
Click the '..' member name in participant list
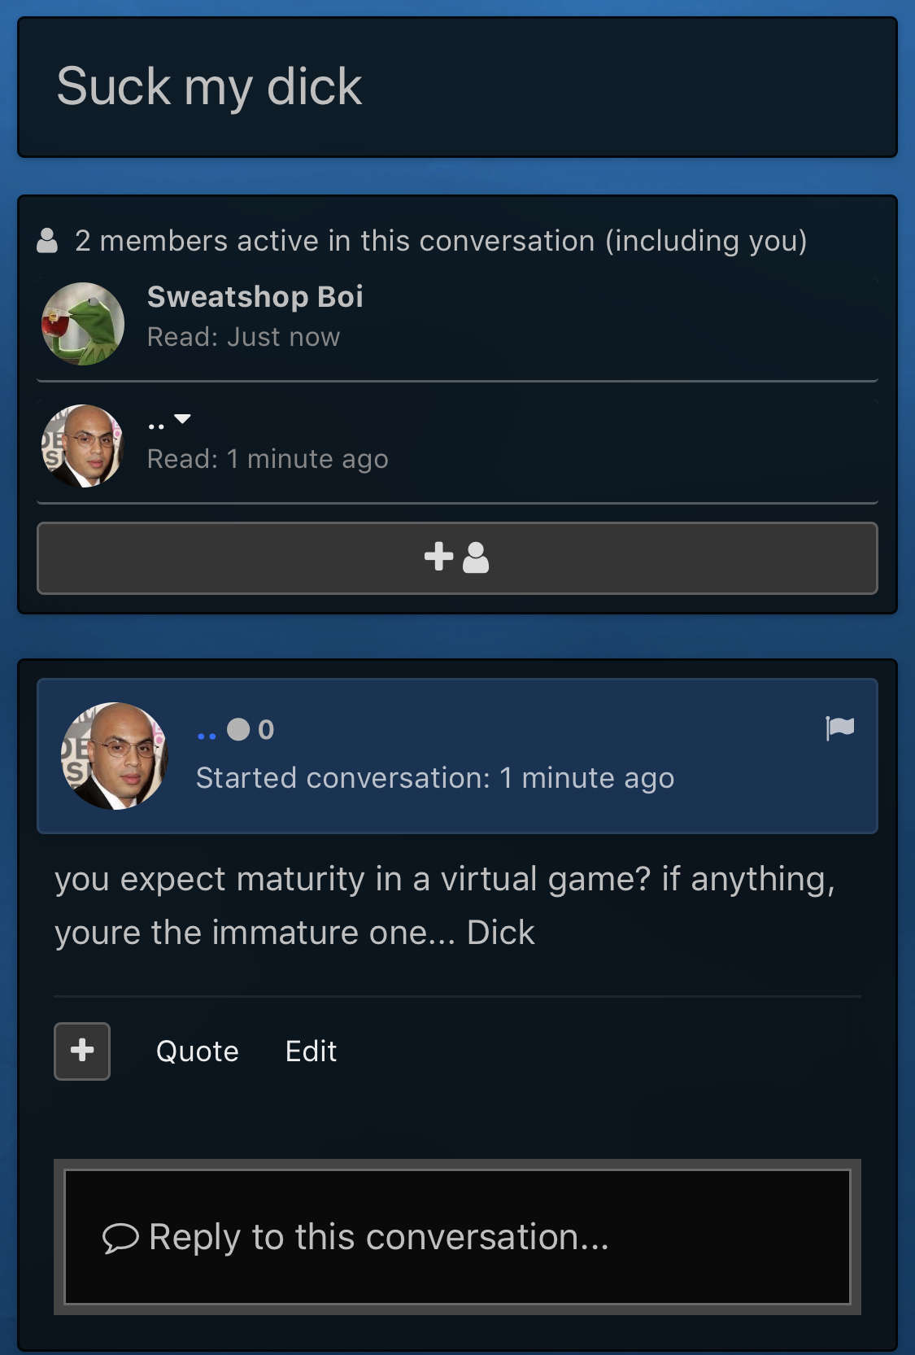coord(156,426)
